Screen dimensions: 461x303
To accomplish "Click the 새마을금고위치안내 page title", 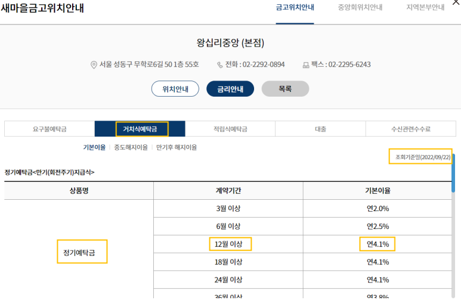I will (42, 8).
